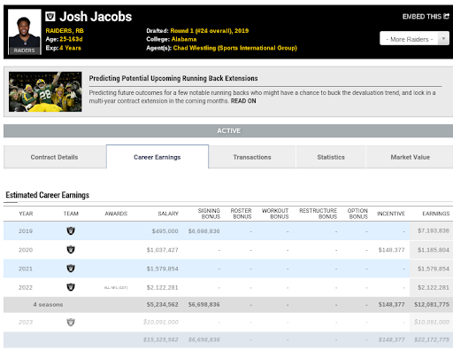
Task: Open the Transactions tab
Action: (x=252, y=157)
